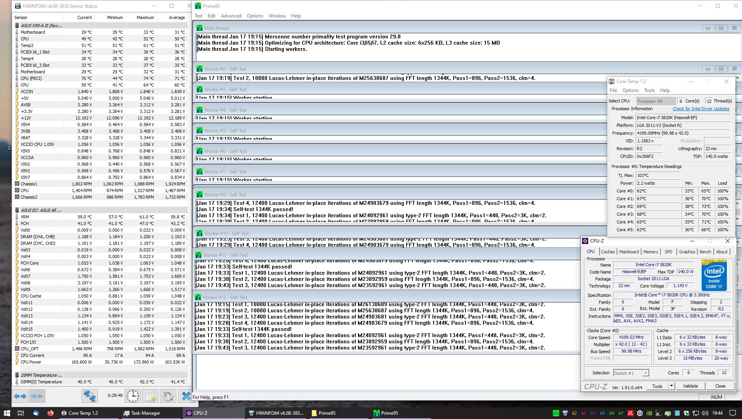Open the Windows Start menu
Image resolution: width=742 pixels, height=419 pixels.
(x=7, y=413)
